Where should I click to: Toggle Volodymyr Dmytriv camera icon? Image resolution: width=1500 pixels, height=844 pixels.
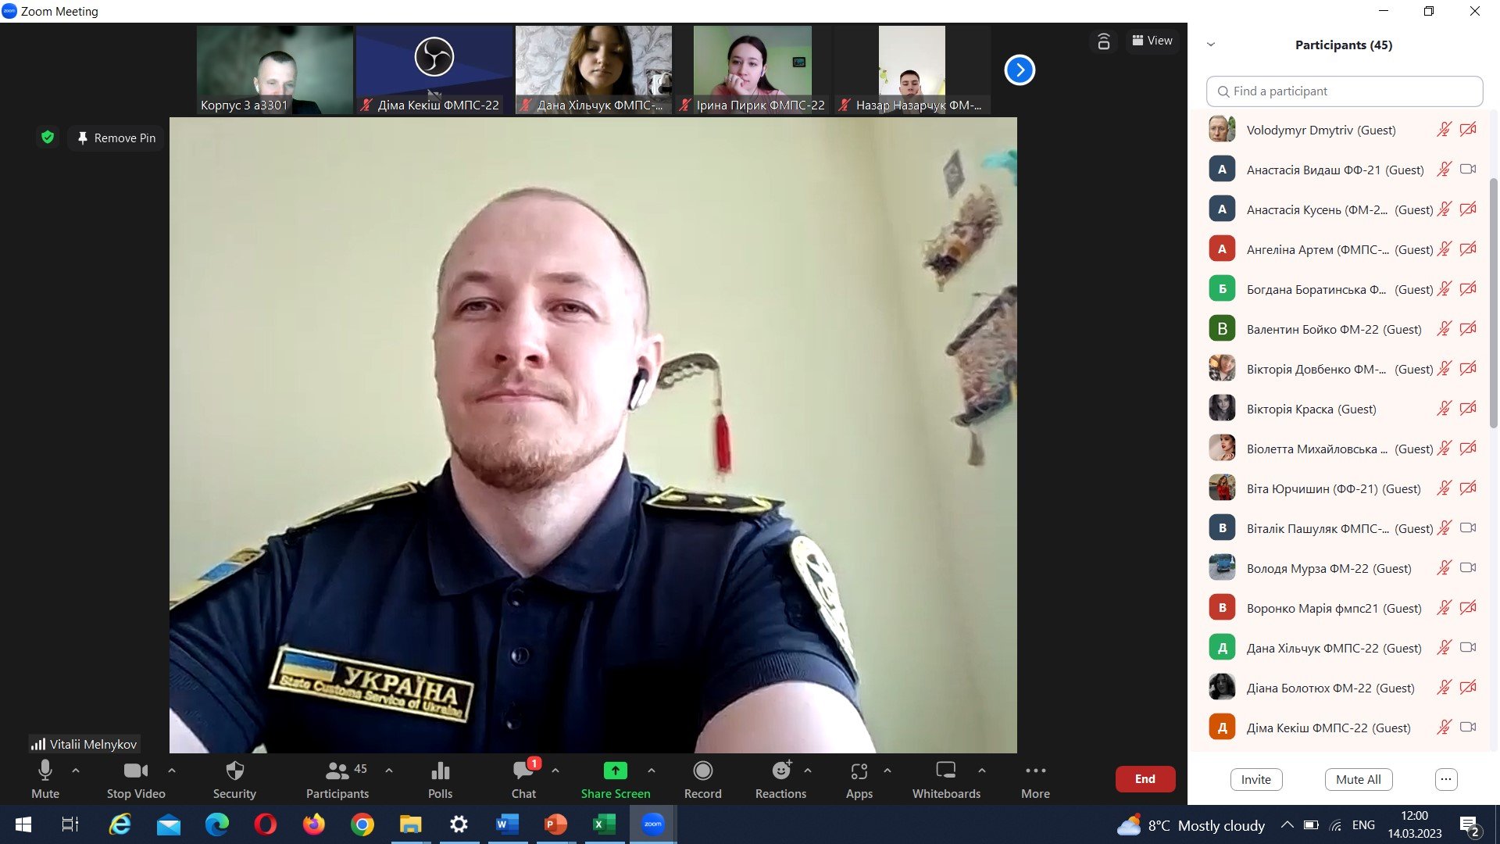[1468, 130]
